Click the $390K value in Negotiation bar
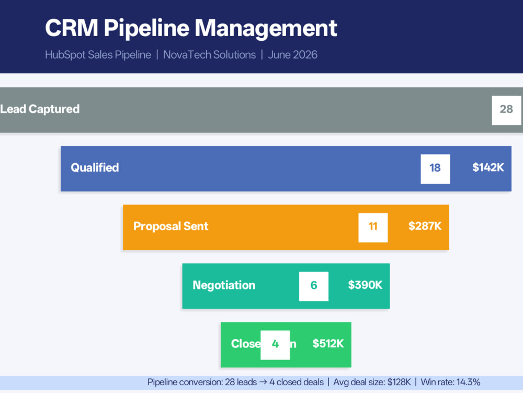Viewport: 523px width, 393px height. pos(365,285)
